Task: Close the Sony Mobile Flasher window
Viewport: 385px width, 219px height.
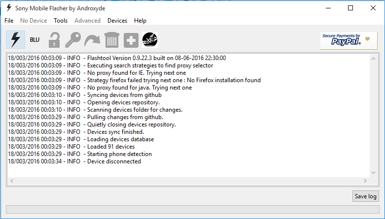Action: pos(373,8)
